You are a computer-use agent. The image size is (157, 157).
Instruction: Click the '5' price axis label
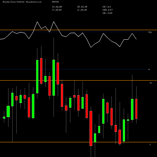[150, 144]
